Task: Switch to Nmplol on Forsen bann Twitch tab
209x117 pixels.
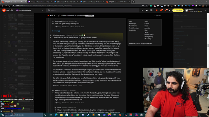Action: pyautogui.click(x=40, y=2)
